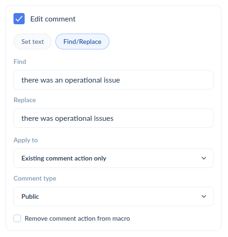Click the words operational issues in Replace
The width and height of the screenshot is (228, 237).
[84, 118]
